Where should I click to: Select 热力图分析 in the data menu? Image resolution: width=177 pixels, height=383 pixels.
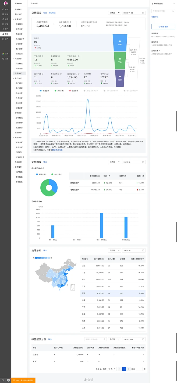click(20, 39)
